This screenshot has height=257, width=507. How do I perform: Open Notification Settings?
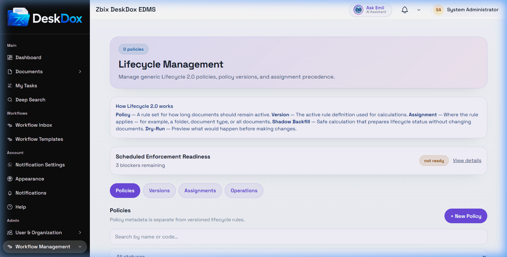(x=45, y=165)
